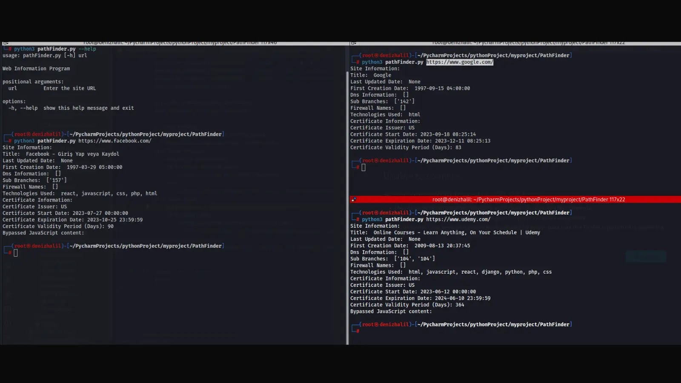Click the Sub Branches ['157'] line

pos(35,180)
